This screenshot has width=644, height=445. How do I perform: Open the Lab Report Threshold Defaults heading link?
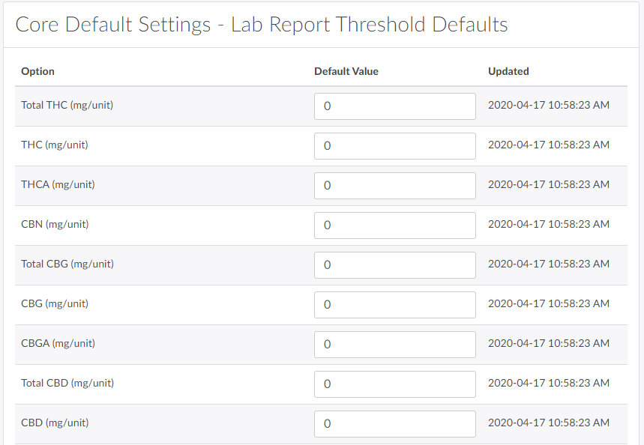point(369,24)
